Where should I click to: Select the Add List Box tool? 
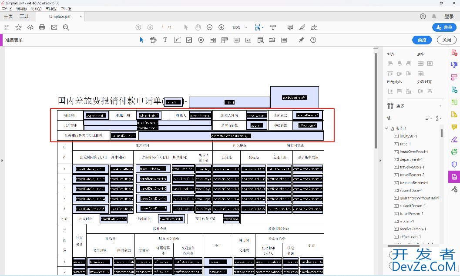pos(213,40)
